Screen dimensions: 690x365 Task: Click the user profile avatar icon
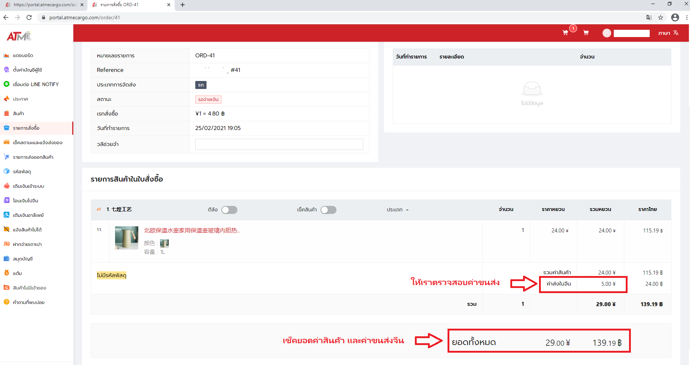coord(607,33)
